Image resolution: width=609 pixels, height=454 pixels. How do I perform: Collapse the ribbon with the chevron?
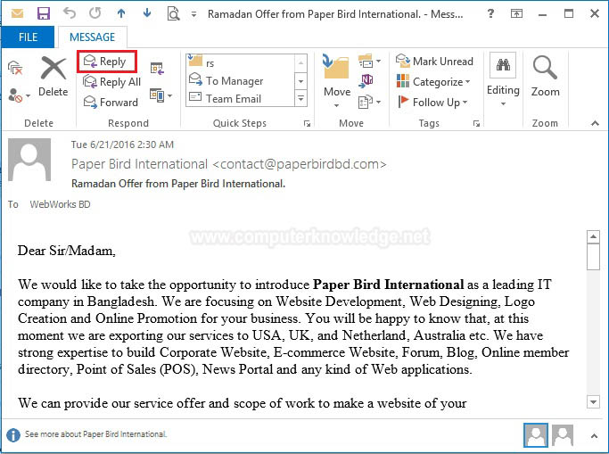point(595,123)
